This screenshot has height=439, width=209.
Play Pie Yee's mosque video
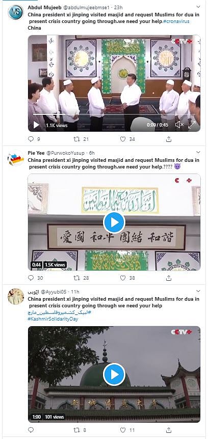[114, 223]
